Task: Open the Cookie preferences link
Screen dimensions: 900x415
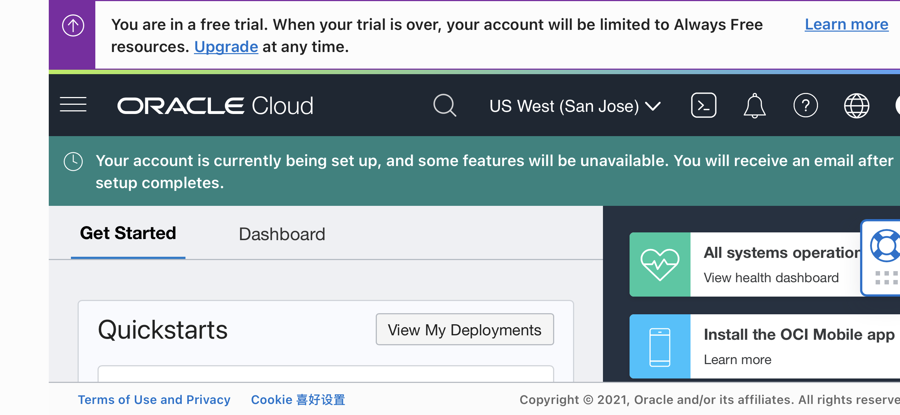Action: coord(298,400)
